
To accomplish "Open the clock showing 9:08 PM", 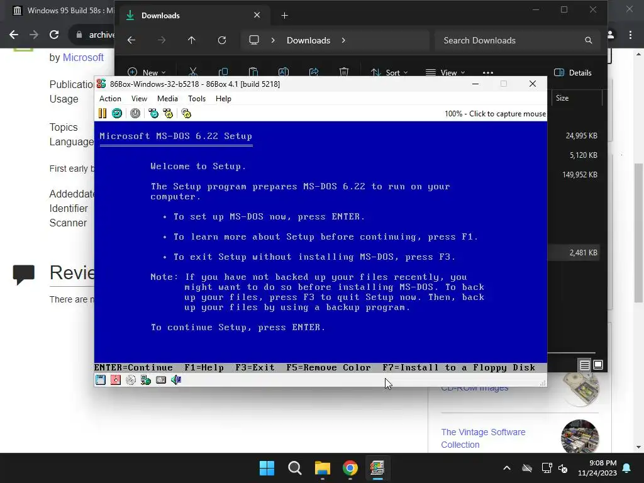I will (x=597, y=468).
